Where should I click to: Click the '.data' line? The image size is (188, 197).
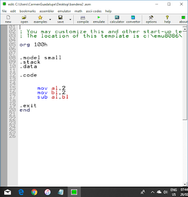click(x=29, y=66)
